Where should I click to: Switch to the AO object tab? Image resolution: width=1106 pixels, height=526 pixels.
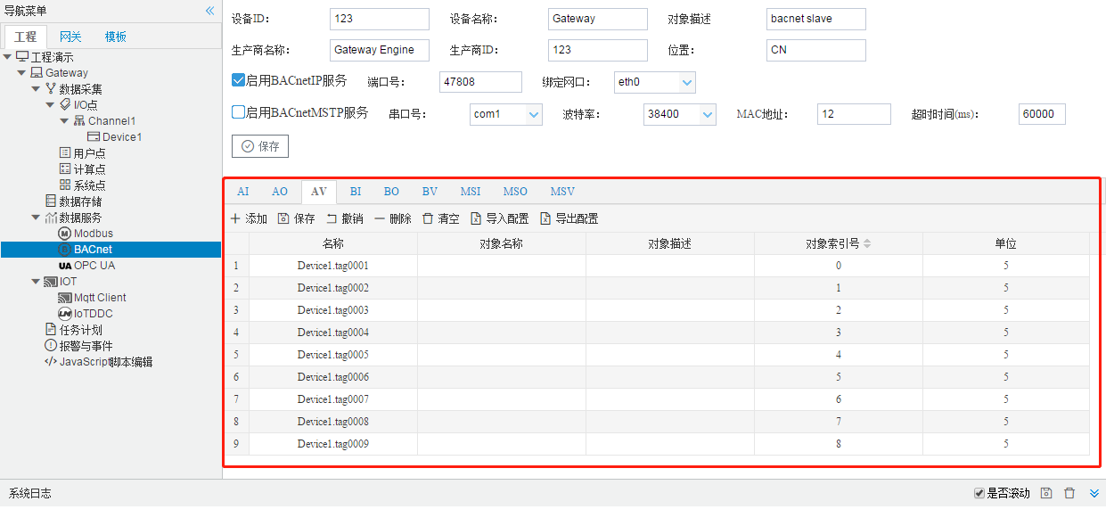(280, 192)
